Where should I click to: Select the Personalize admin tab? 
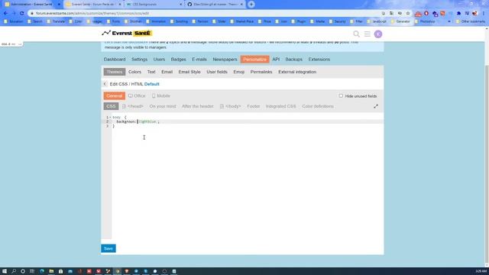point(254,60)
